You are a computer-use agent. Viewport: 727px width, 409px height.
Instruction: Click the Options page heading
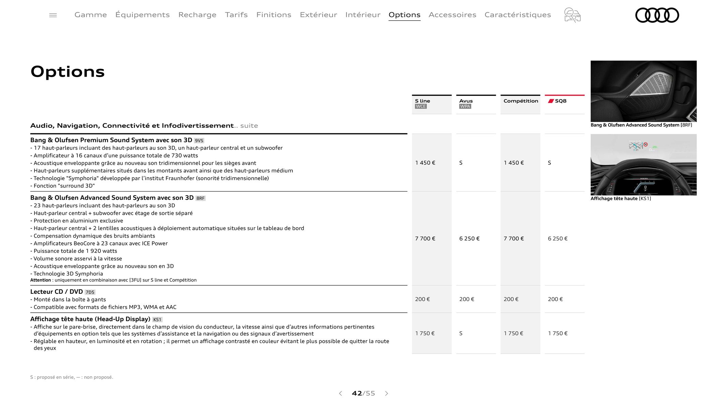(x=67, y=72)
